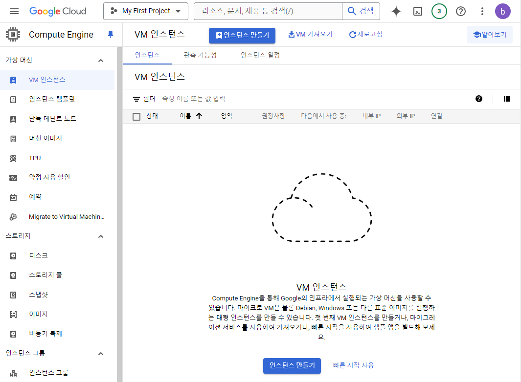Switch to the 관측 가능성 tab
Image resolution: width=521 pixels, height=382 pixels.
[200, 55]
